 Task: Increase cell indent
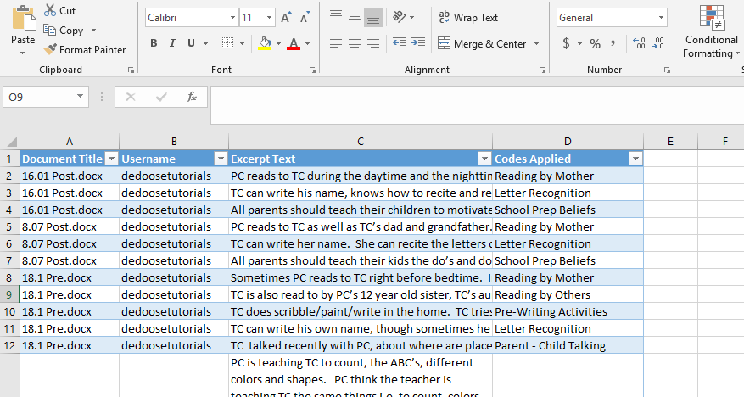418,43
